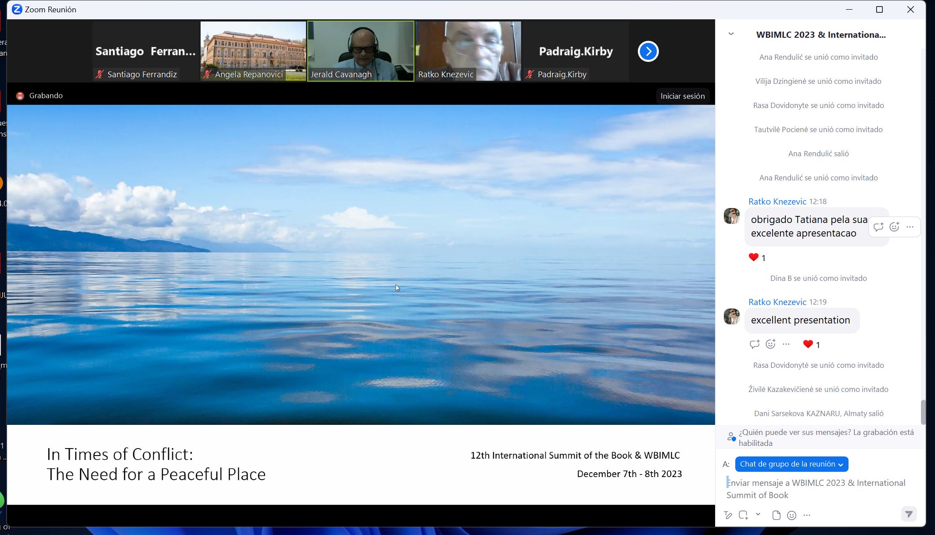
Task: Open 'Chat de grupo de la reunión' recipient dropdown
Action: click(x=791, y=464)
